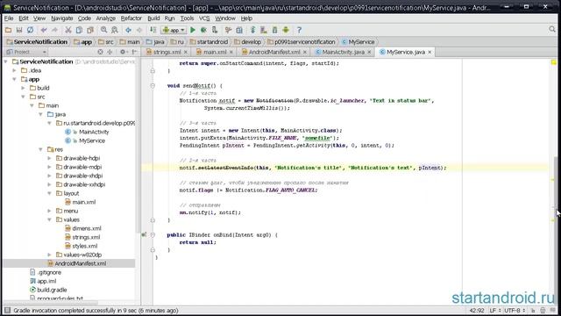This screenshot has height=316, width=561.
Task: Click the Replace toolbar icon
Action: [x=115, y=30]
